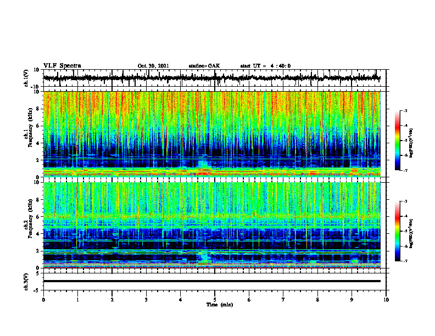Click time axis tick label "2"
The width and height of the screenshot is (435, 336).
click(112, 300)
